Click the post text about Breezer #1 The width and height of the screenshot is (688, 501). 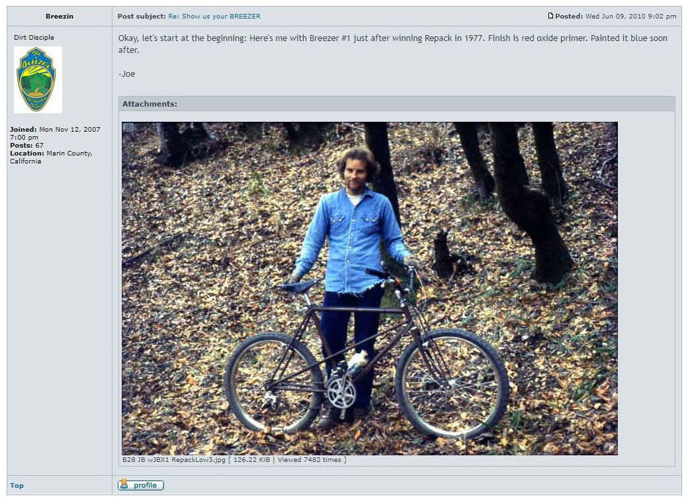click(x=393, y=44)
